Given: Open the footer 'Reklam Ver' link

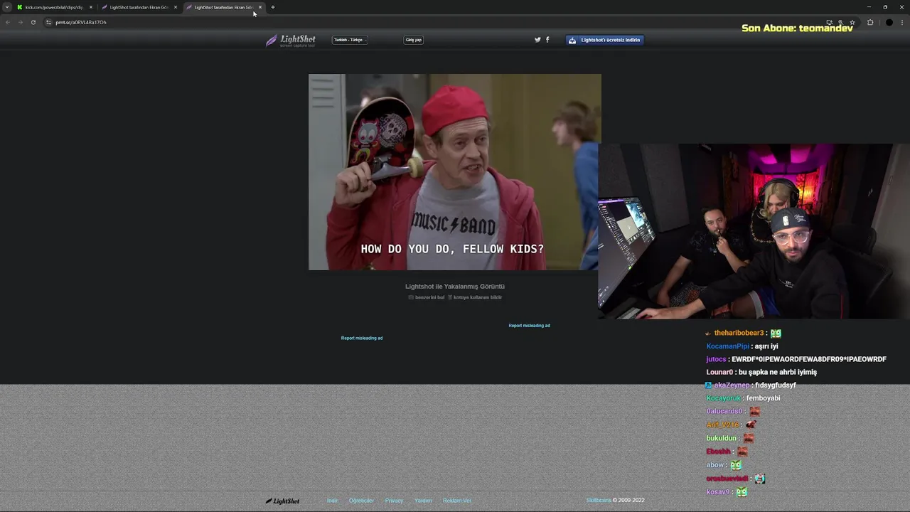Looking at the screenshot, I should [457, 501].
